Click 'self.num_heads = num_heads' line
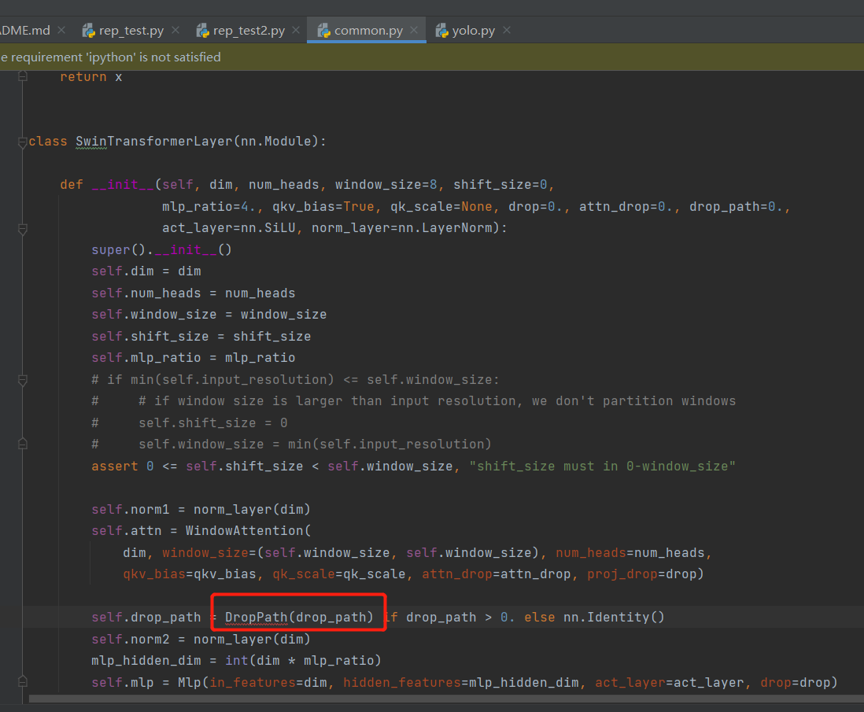Image resolution: width=864 pixels, height=712 pixels. [x=194, y=293]
